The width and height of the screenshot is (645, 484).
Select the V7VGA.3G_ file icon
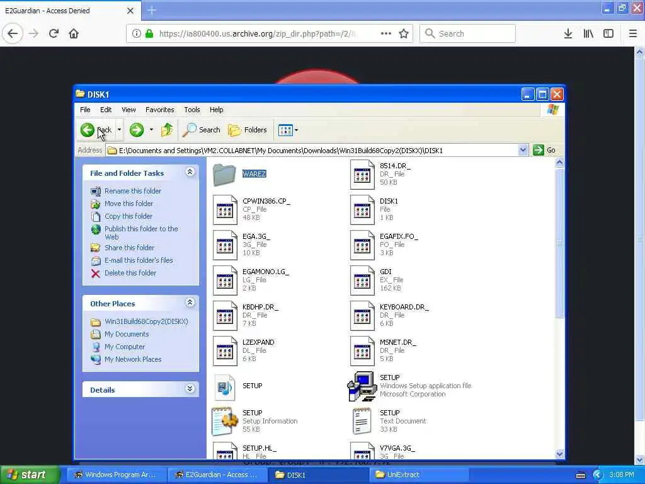click(x=362, y=451)
